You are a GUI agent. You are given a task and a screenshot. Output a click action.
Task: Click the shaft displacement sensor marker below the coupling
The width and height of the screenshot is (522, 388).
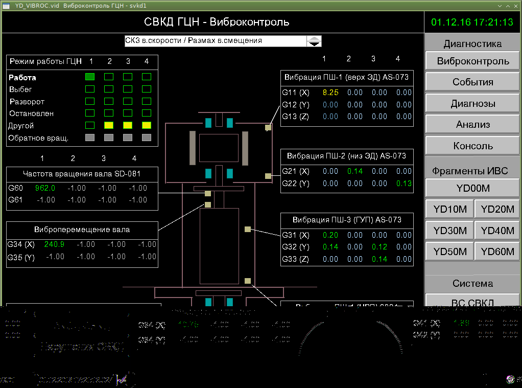point(208,204)
